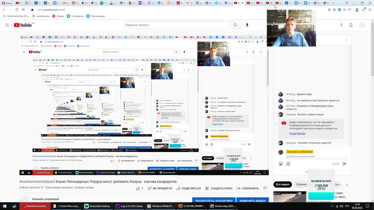Reload the page with the refresh icon
The height and width of the screenshot is (210, 374).
(x=17, y=10)
